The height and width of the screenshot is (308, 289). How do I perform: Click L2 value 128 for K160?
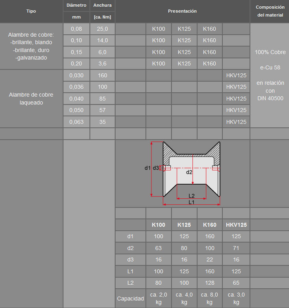[x=209, y=283]
